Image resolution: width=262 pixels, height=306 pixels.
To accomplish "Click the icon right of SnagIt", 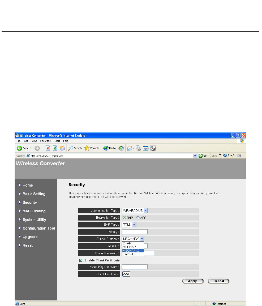I will point(239,155).
